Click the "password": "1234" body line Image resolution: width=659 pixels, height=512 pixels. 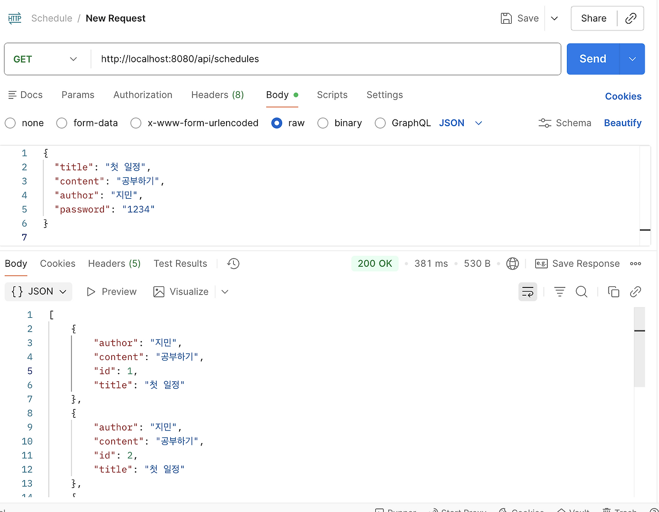pyautogui.click(x=105, y=210)
